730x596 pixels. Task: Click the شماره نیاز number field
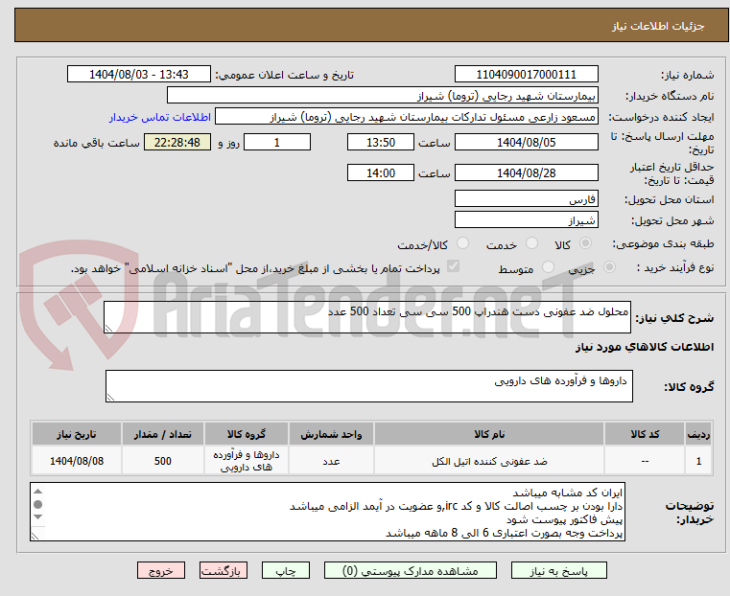coord(526,75)
